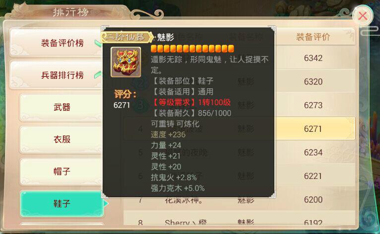Click the 排行榜 title banner

pyautogui.click(x=71, y=12)
